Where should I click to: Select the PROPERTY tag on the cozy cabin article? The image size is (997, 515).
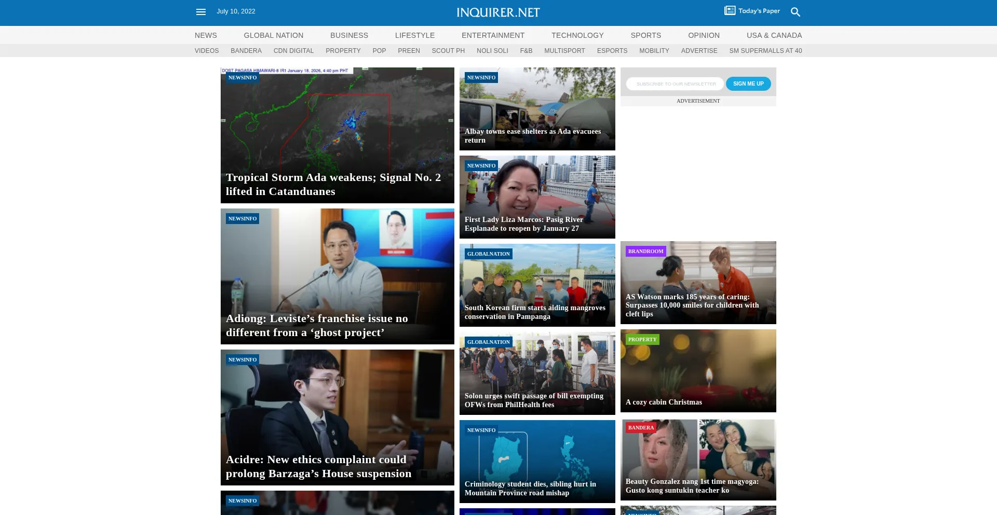coord(642,339)
